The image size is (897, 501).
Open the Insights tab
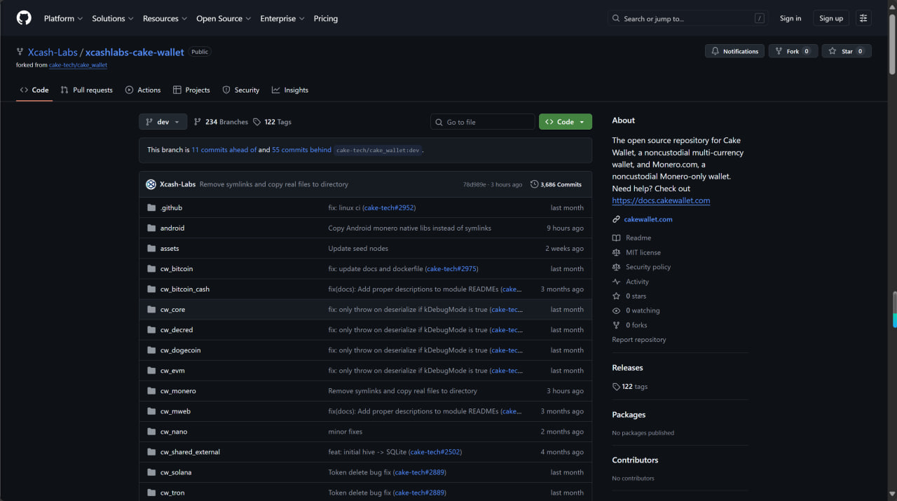(x=290, y=90)
